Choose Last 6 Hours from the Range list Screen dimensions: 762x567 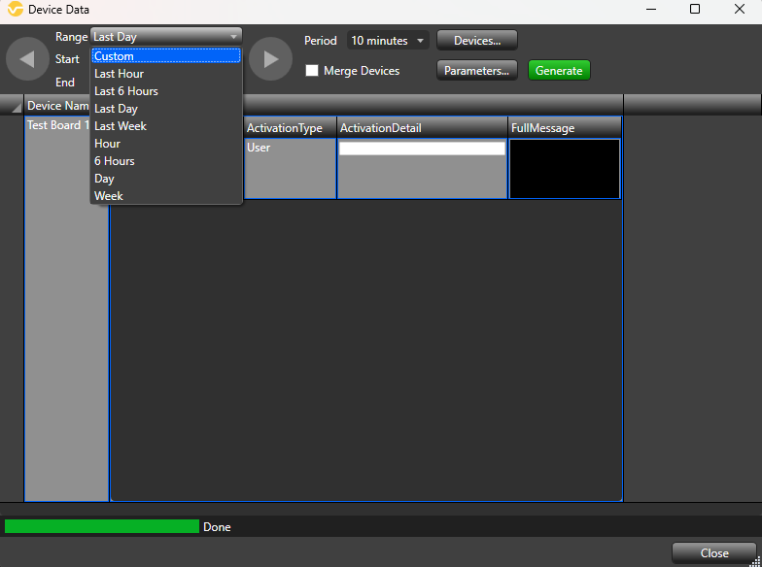(x=166, y=91)
